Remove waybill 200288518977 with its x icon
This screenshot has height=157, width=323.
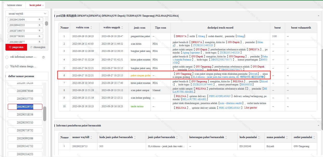[x=39, y=42]
